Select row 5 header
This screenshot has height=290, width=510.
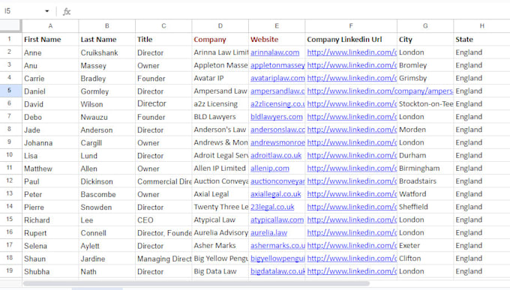click(10, 91)
